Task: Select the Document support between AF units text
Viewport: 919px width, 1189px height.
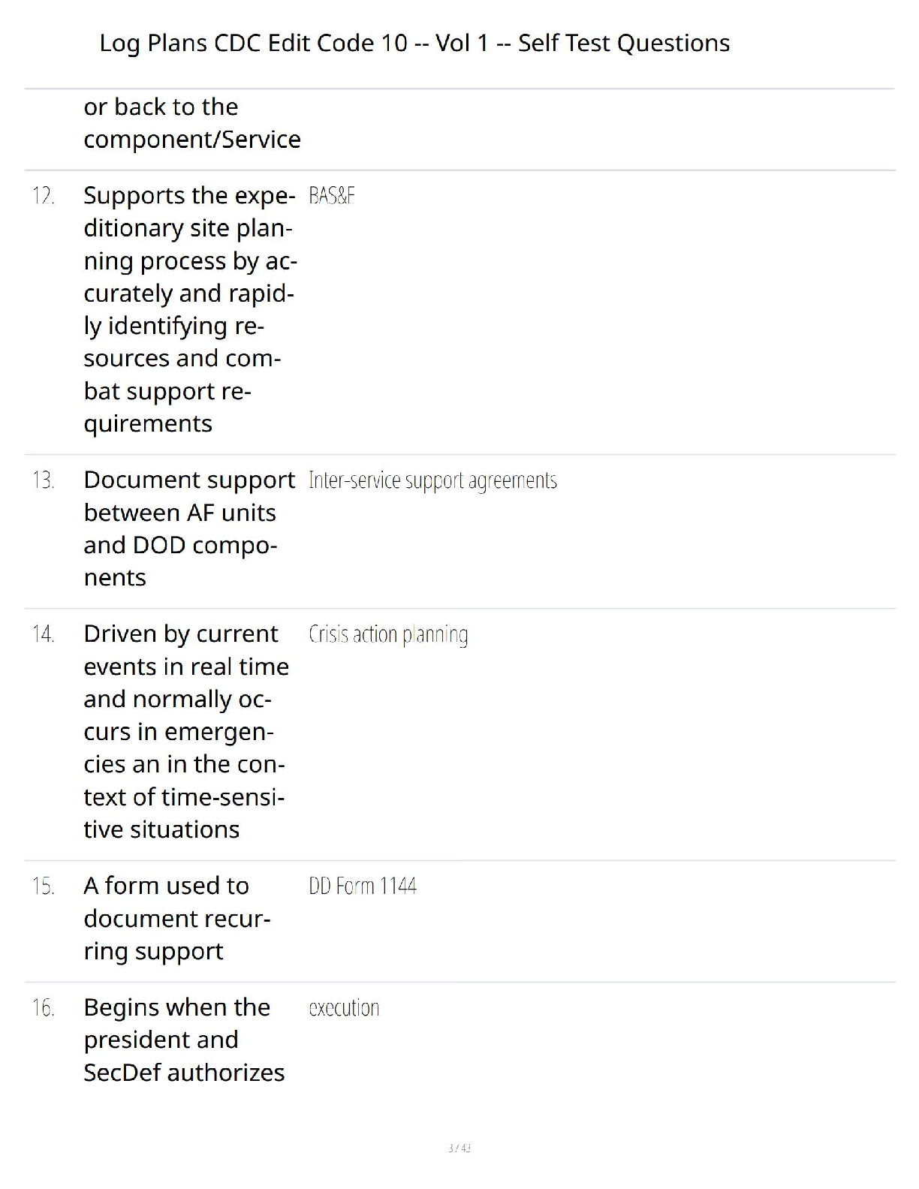Action: pyautogui.click(x=189, y=528)
